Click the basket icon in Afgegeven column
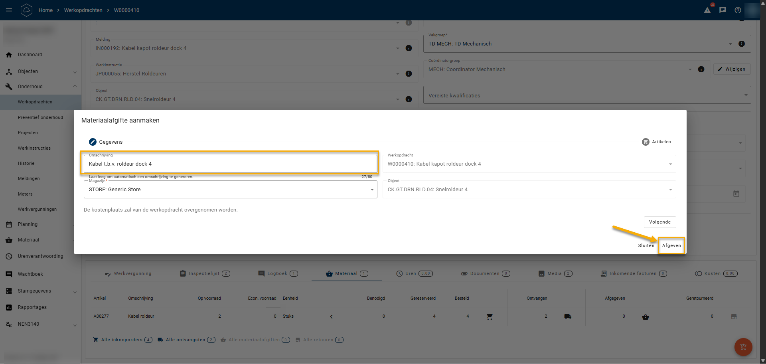766x364 pixels. point(646,317)
